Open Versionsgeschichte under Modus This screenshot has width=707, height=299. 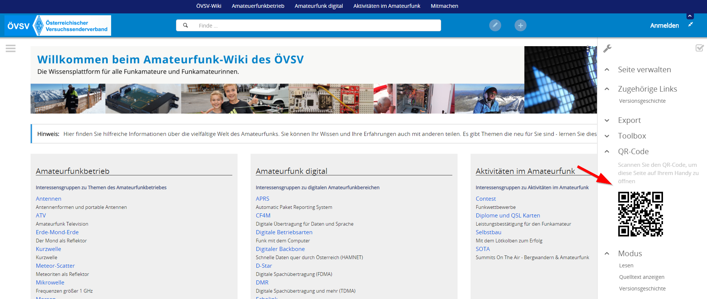(x=642, y=289)
